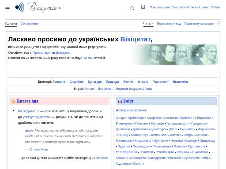Click the Зміст heading link

[x=128, y=101]
